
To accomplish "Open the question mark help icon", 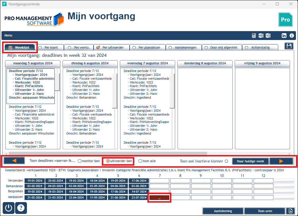I will click(21, 208).
